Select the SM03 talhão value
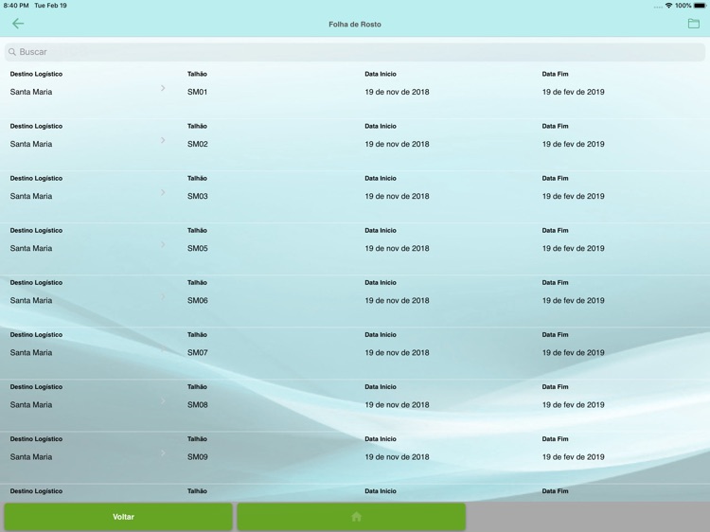710x532 pixels. [x=198, y=196]
